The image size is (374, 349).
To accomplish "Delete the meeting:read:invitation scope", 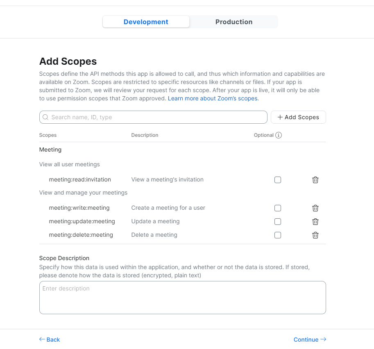I will (315, 180).
